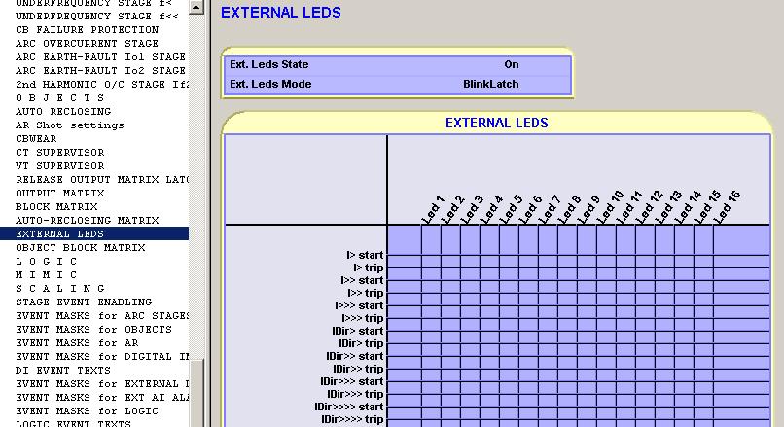The image size is (784, 427).
Task: Change Ext. Leds Mode BlinkLatch value
Action: pos(490,84)
